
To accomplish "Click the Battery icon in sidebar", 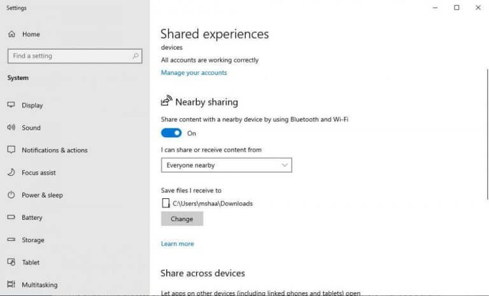I will click(x=11, y=218).
